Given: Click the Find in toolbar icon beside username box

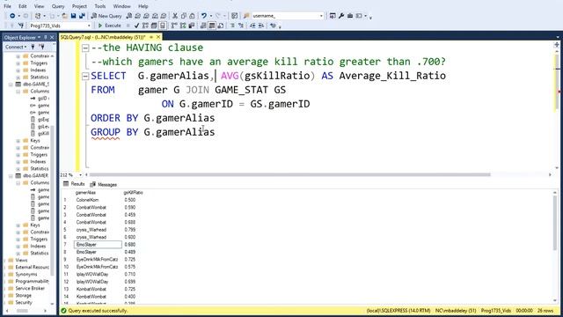Looking at the screenshot, I should (246, 16).
